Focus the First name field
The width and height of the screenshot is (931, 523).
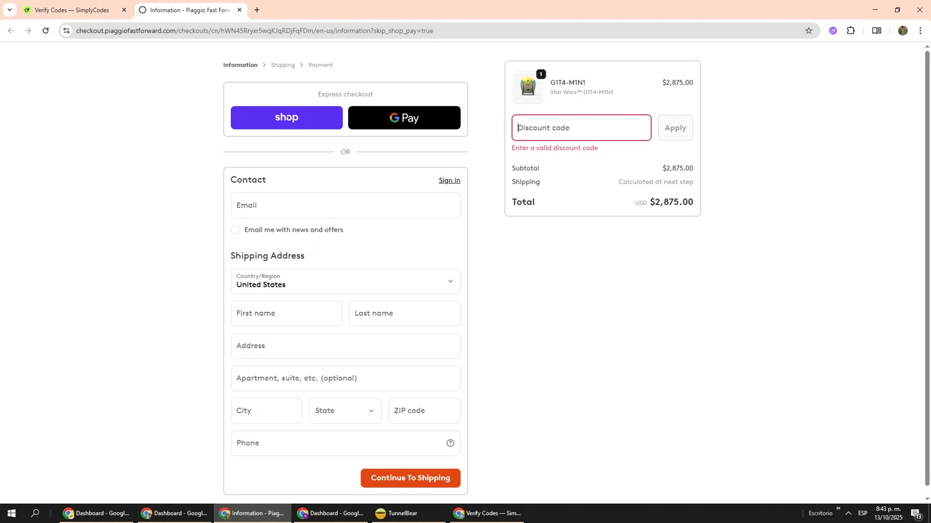286,314
